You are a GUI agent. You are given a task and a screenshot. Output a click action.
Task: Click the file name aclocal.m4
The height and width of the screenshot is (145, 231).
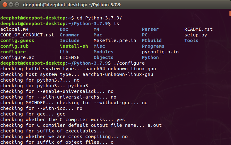(x=14, y=29)
